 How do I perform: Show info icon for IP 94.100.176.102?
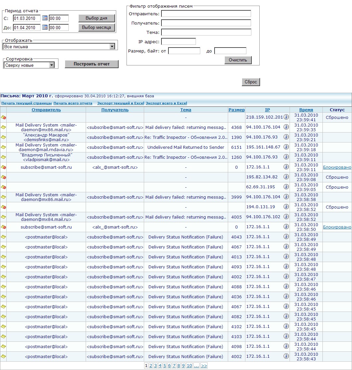[x=286, y=217]
